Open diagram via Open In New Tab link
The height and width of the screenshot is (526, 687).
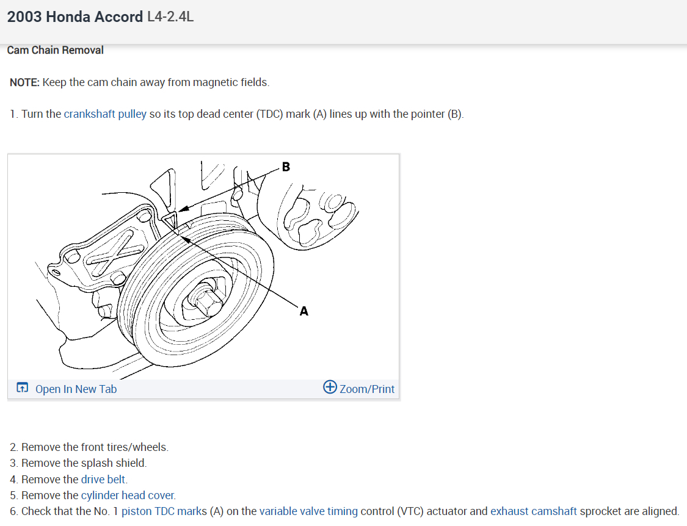[x=76, y=389]
